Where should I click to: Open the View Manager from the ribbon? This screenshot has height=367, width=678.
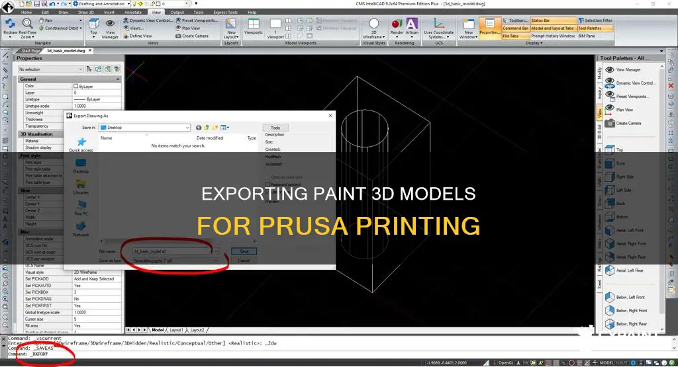tap(111, 28)
